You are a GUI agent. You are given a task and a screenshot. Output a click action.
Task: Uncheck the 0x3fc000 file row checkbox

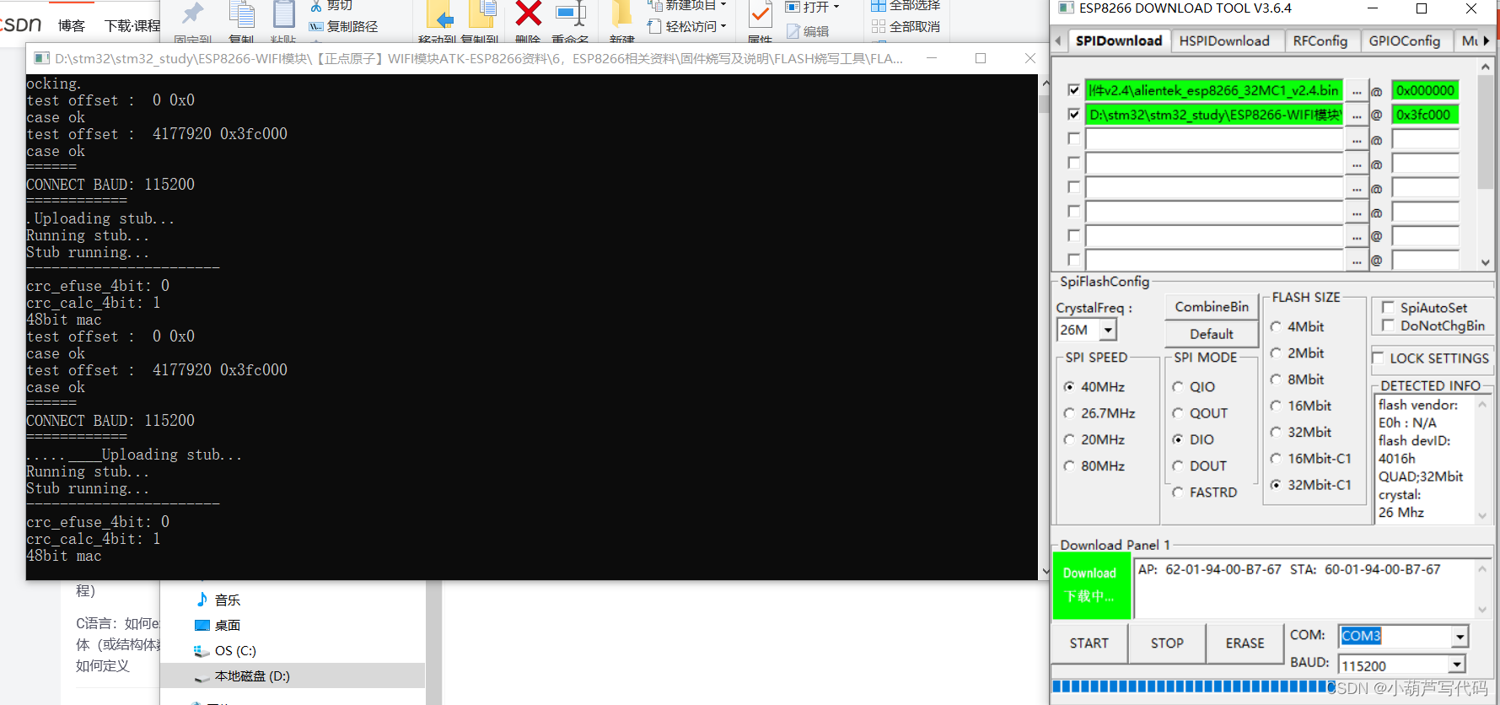tap(1073, 114)
